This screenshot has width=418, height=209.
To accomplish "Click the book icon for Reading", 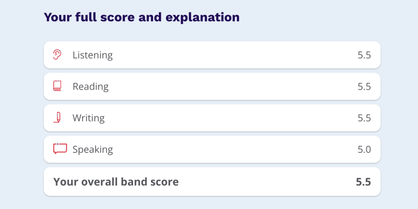I will click(57, 86).
